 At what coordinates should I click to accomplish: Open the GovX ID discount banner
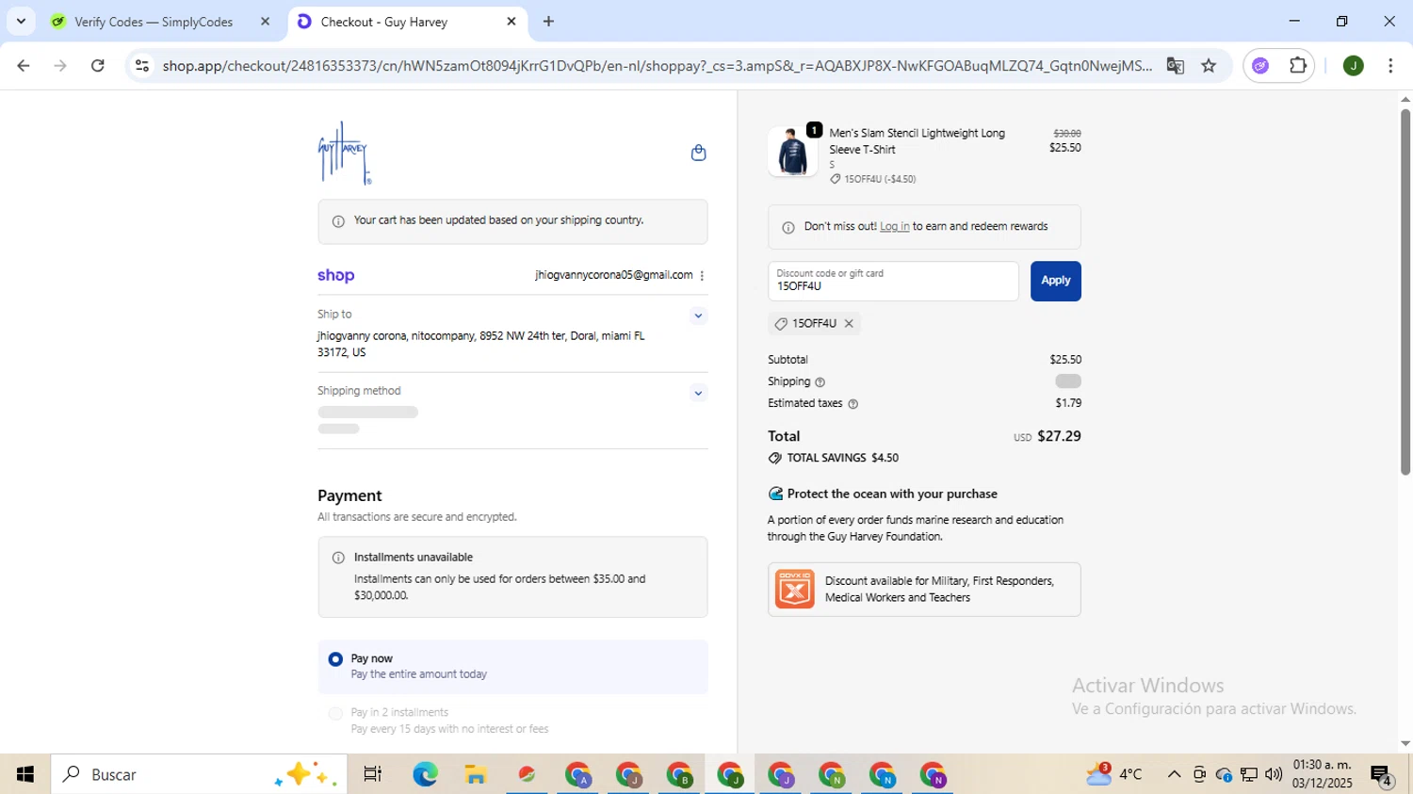(924, 590)
